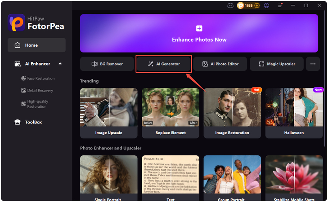This screenshot has height=202, width=328.
Task: Open the Discord community icon
Action: point(230,6)
